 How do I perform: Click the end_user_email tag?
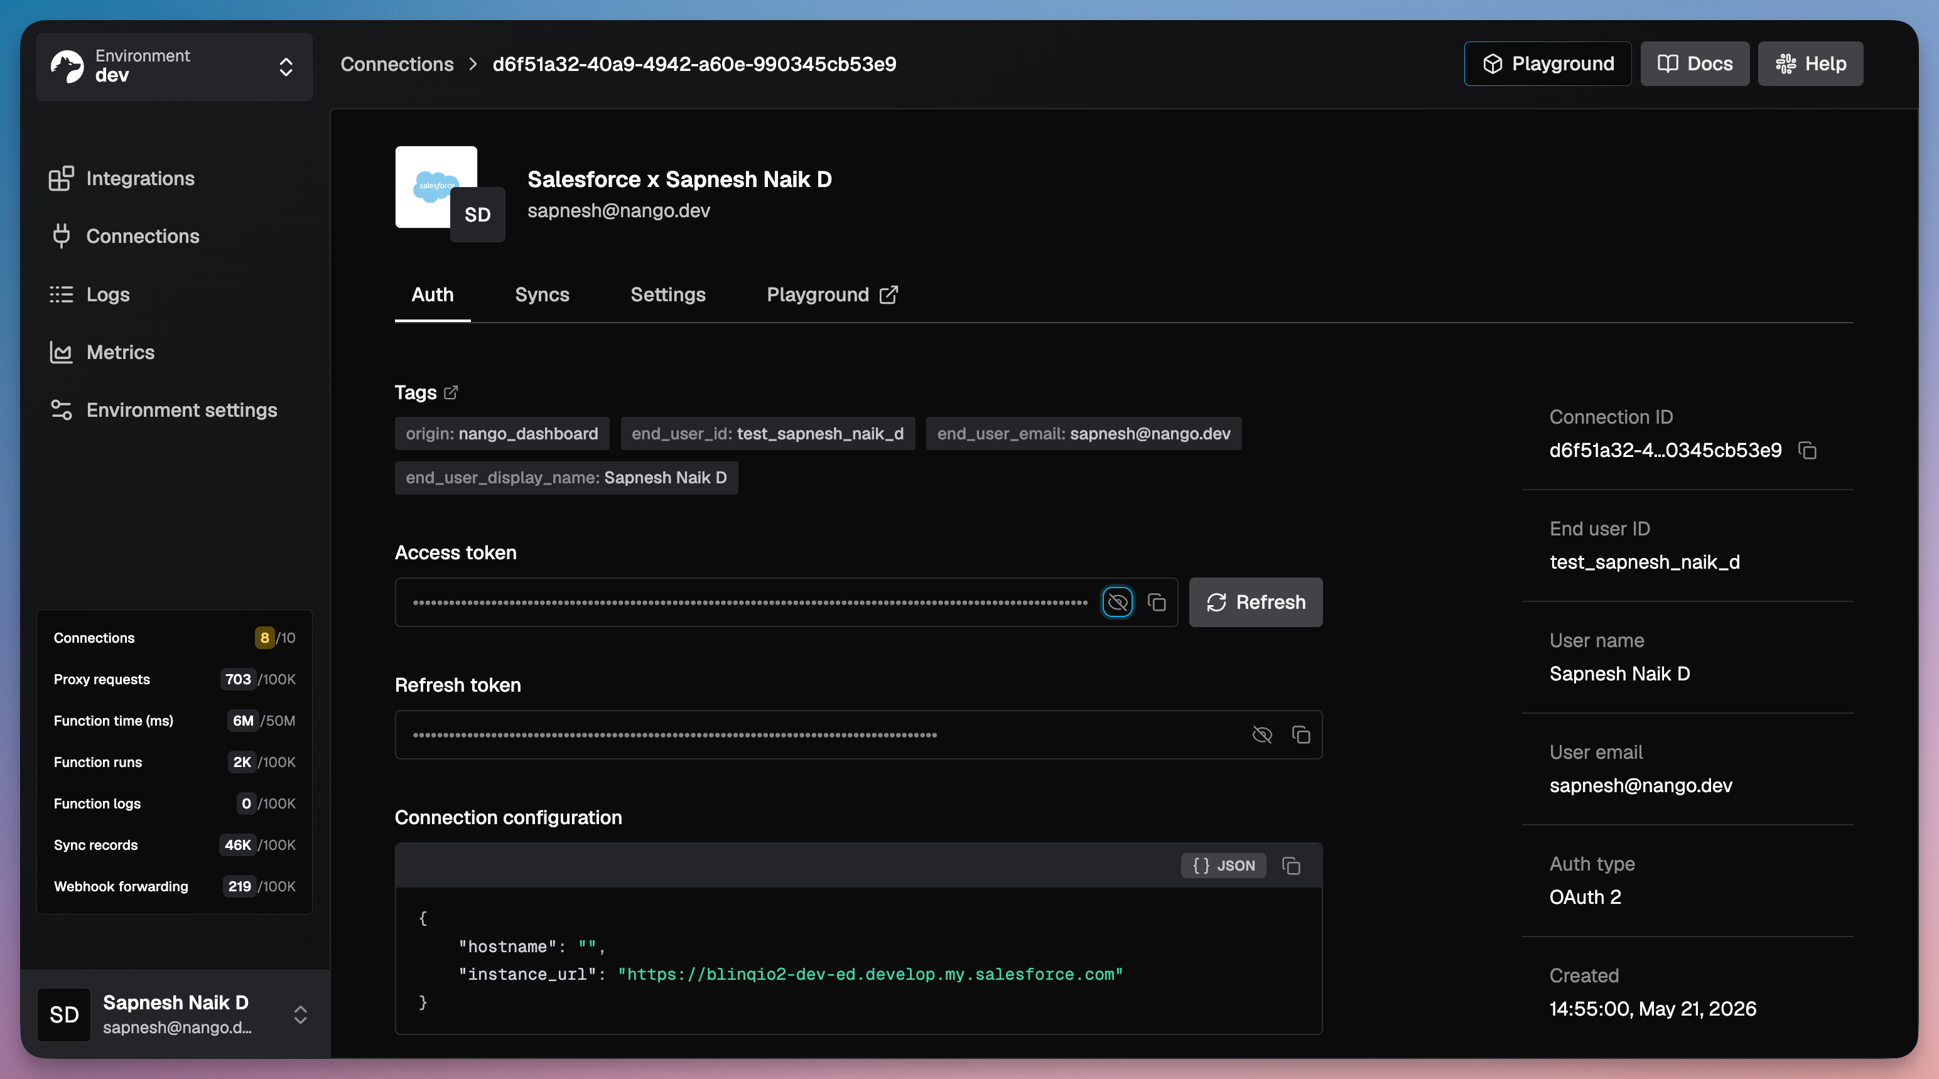1084,434
